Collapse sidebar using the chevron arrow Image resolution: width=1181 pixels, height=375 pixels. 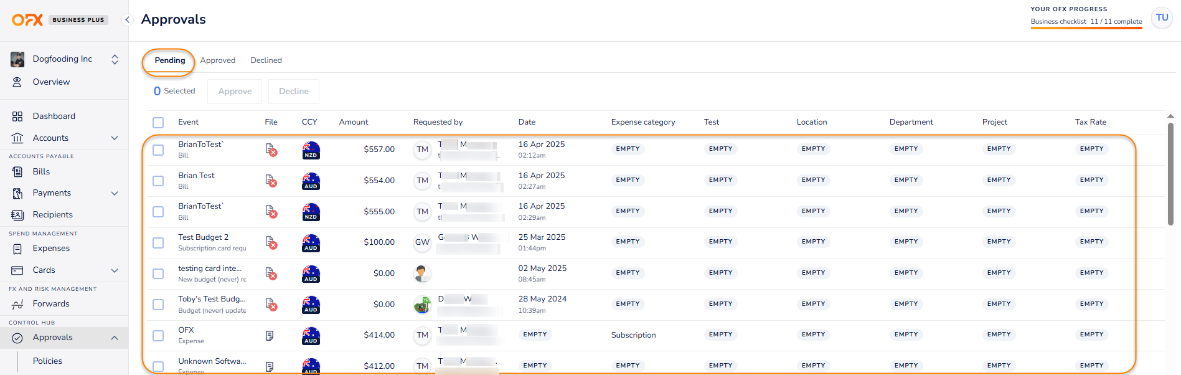pos(127,20)
